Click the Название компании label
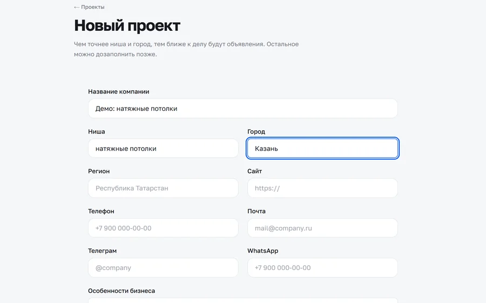This screenshot has width=486, height=303. (x=119, y=91)
